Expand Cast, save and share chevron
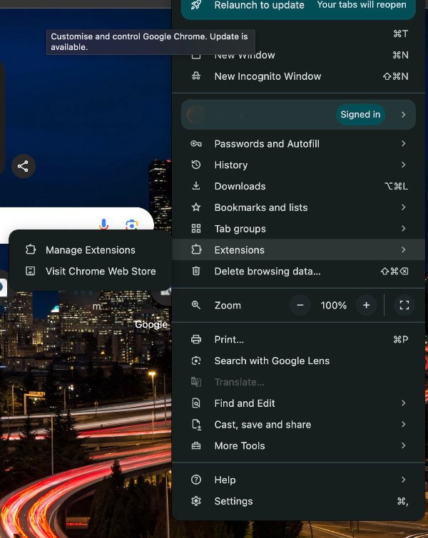The width and height of the screenshot is (428, 538). 403,425
